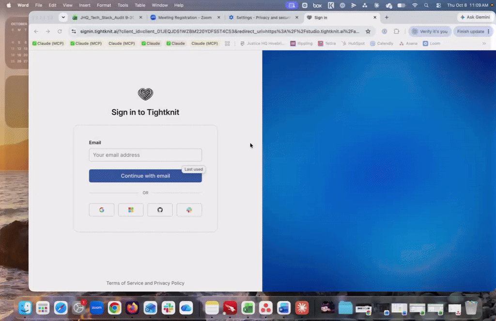Close the Sign in tab

click(375, 17)
